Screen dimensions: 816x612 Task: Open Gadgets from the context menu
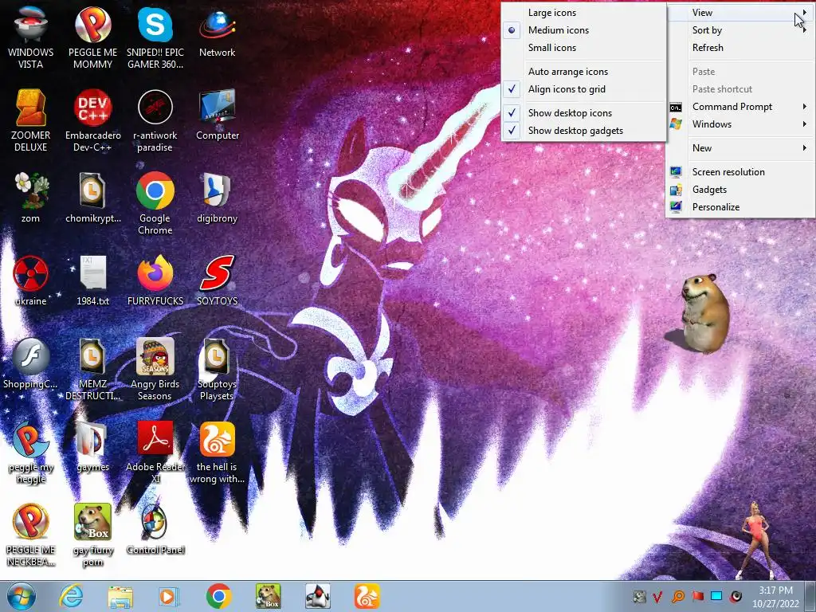tap(740, 190)
